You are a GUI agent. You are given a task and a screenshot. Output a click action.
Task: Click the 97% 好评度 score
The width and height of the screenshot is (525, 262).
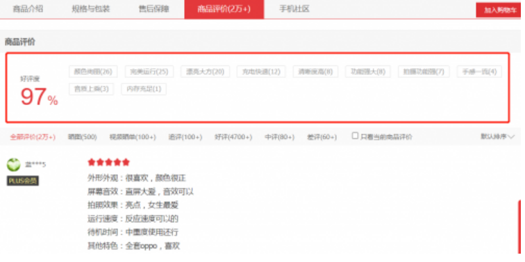pyautogui.click(x=39, y=97)
